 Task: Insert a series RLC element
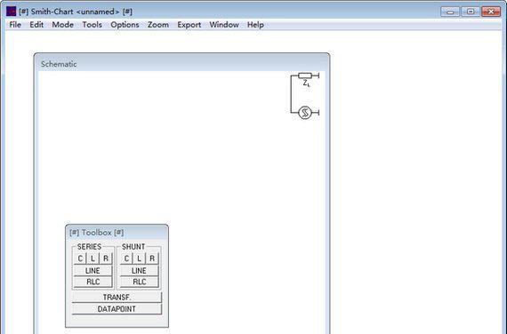pos(93,282)
